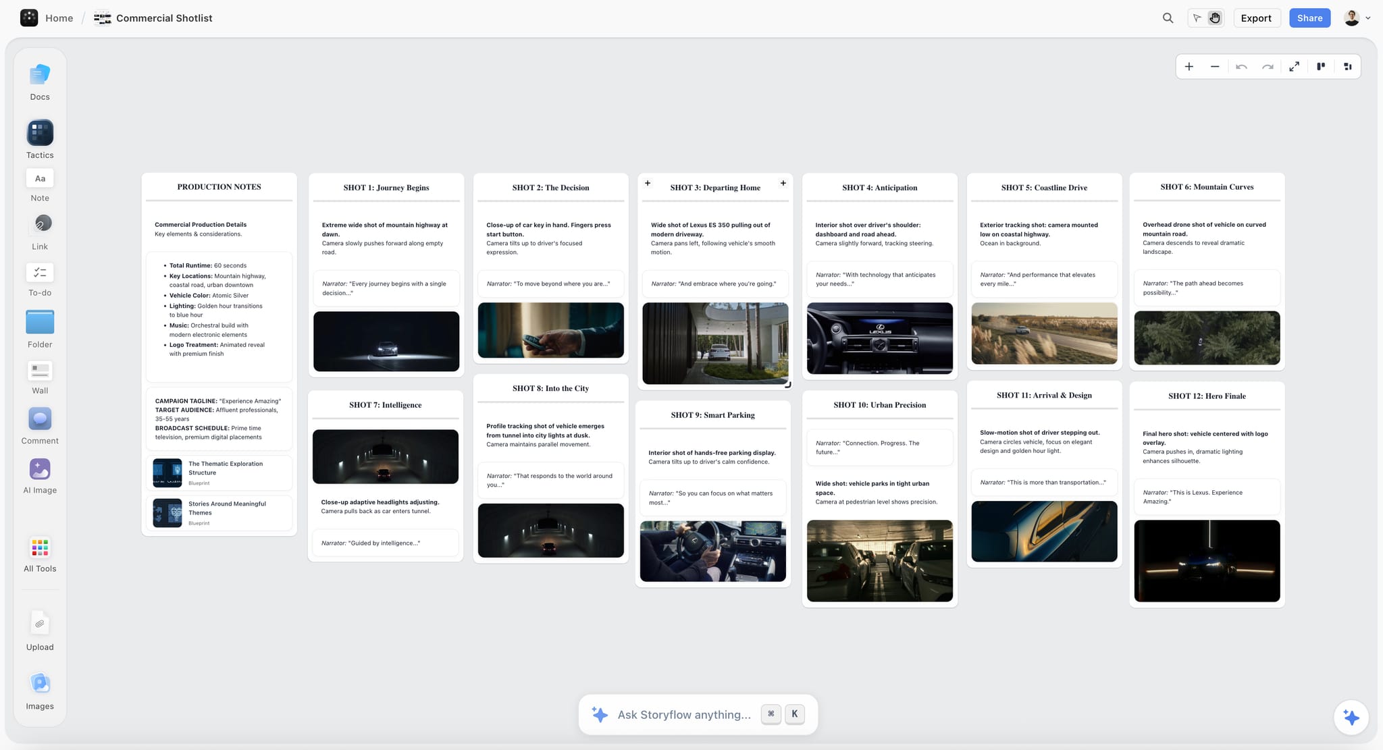Click the Export button
1383x750 pixels.
pos(1256,18)
